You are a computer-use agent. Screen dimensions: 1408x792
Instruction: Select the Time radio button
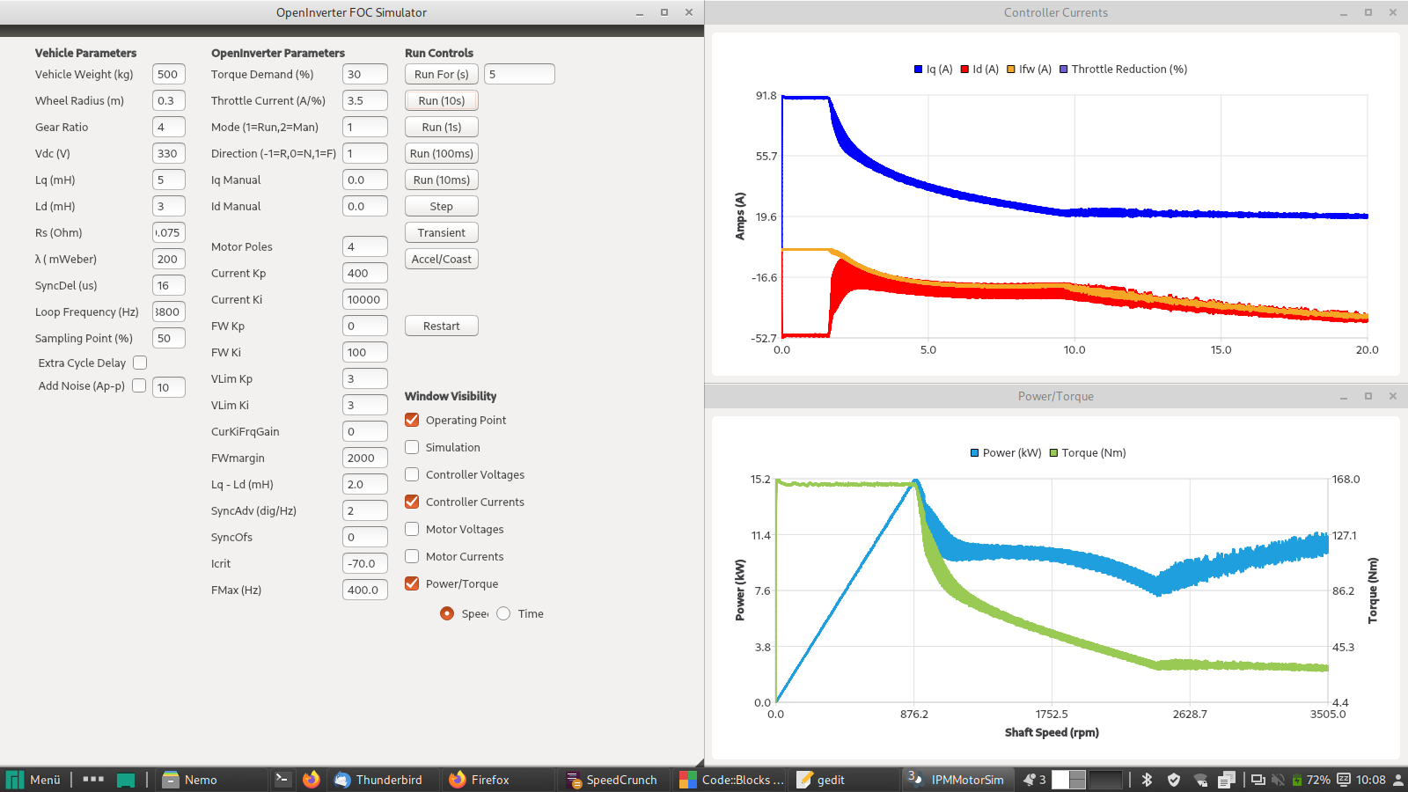coord(503,613)
